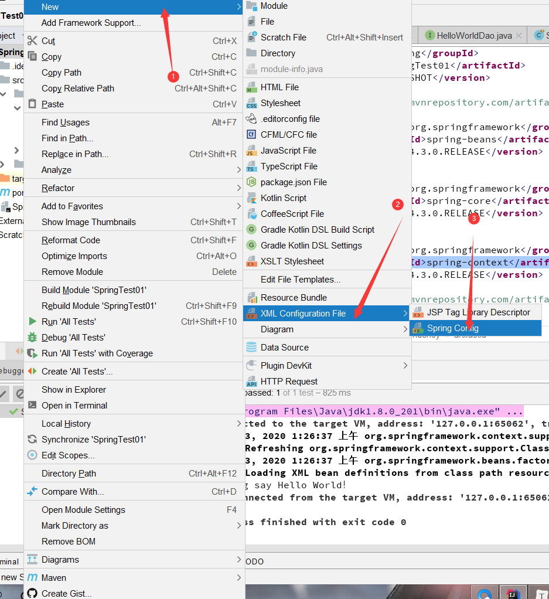Click the Stylesheet CSS icon
Screen dimensions: 549x599
251,103
